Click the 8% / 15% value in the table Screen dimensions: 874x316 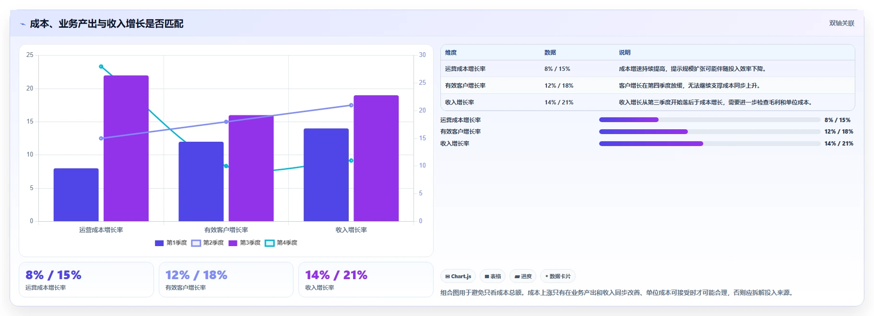coord(557,69)
